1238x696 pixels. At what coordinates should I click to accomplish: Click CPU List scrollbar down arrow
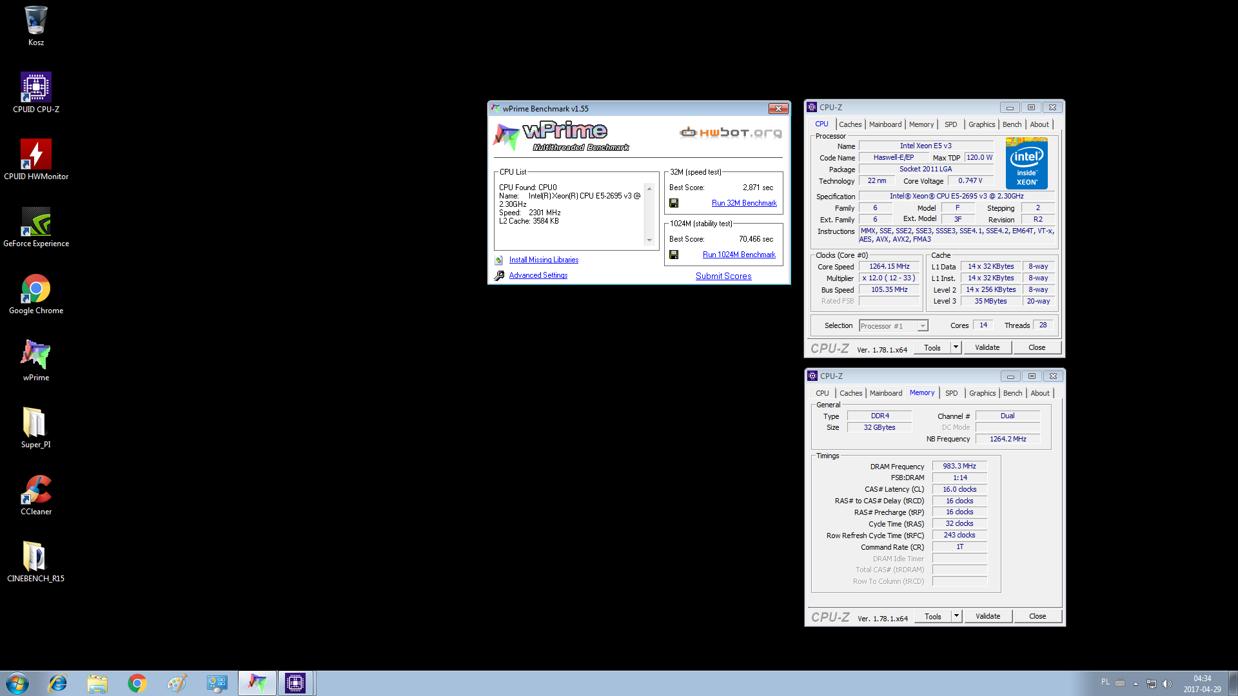(649, 240)
